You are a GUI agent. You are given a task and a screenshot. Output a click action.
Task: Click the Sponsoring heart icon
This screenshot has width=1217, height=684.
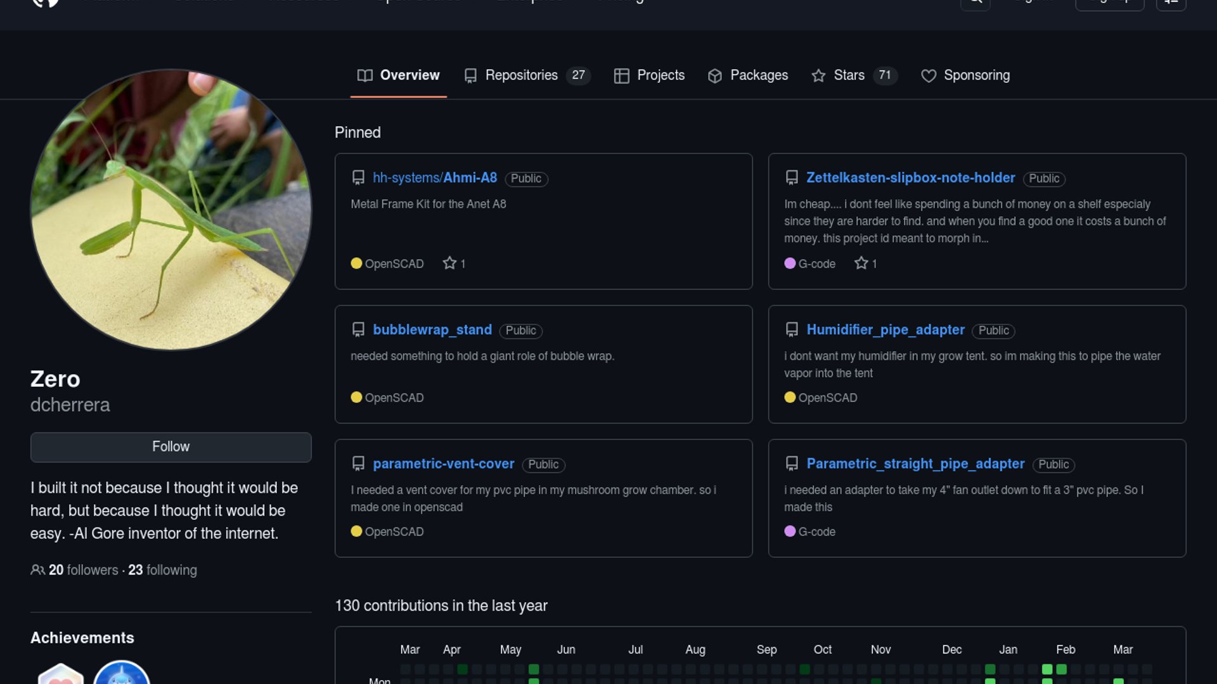click(929, 76)
